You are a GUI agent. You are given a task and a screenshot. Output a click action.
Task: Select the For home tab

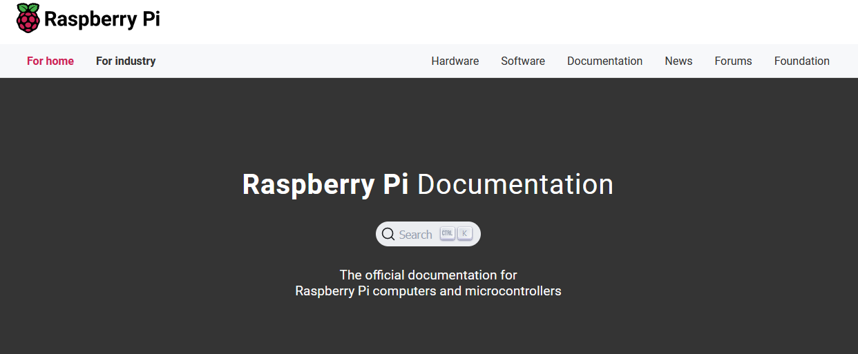[x=50, y=61]
